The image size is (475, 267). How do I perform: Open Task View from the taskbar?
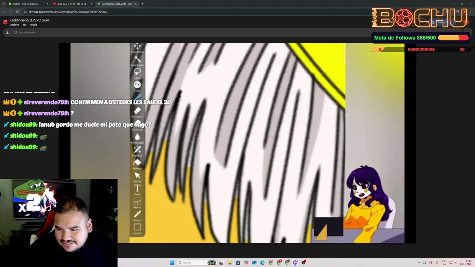point(222,263)
